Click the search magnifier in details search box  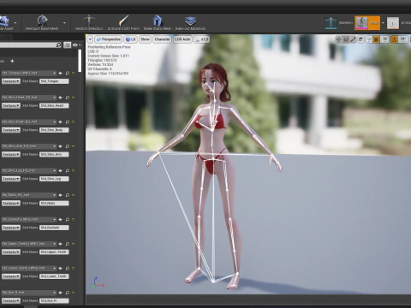(x=58, y=44)
